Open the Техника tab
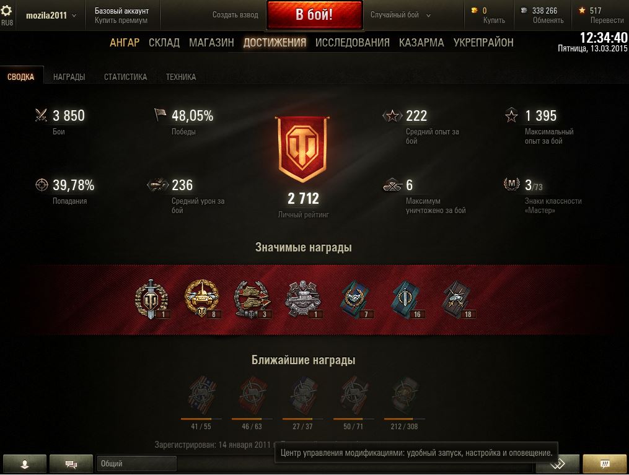 pyautogui.click(x=181, y=77)
